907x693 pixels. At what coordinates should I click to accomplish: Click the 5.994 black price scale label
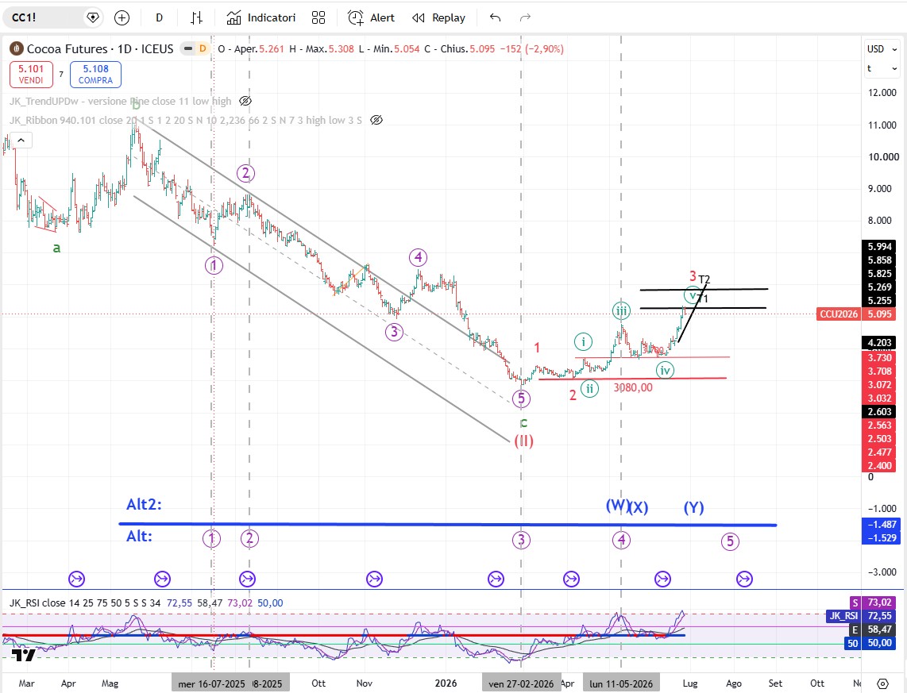[x=879, y=247]
